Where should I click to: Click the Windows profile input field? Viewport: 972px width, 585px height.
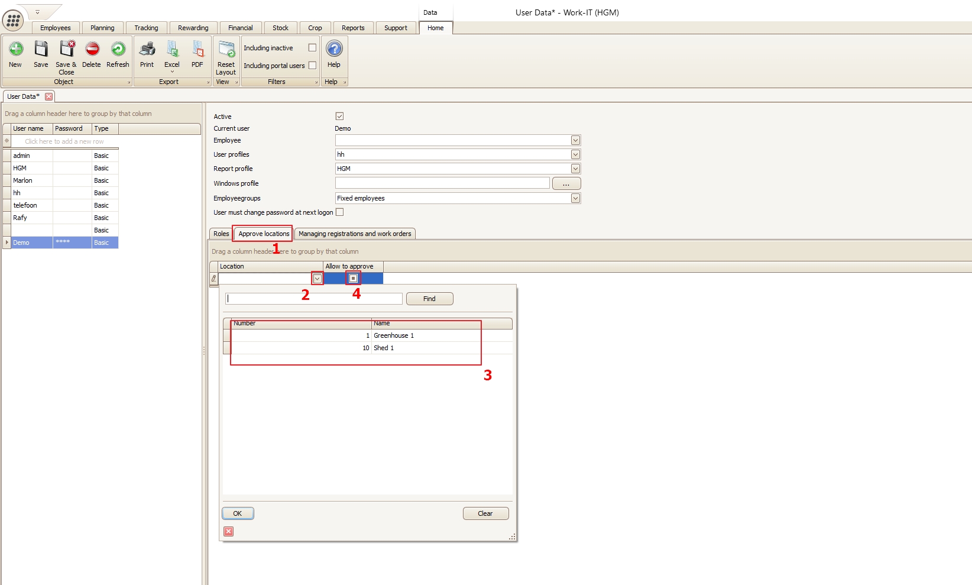coord(442,183)
